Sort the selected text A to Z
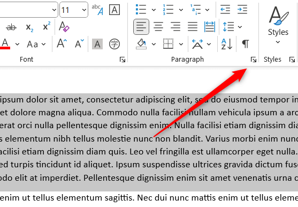 coord(227,44)
